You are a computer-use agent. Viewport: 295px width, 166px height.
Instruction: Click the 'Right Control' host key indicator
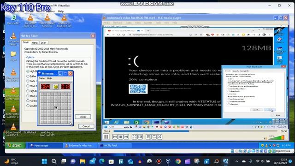click(x=283, y=151)
